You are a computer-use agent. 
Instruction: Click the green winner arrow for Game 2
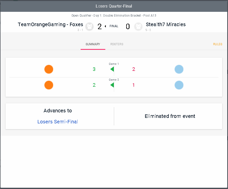click(x=112, y=85)
